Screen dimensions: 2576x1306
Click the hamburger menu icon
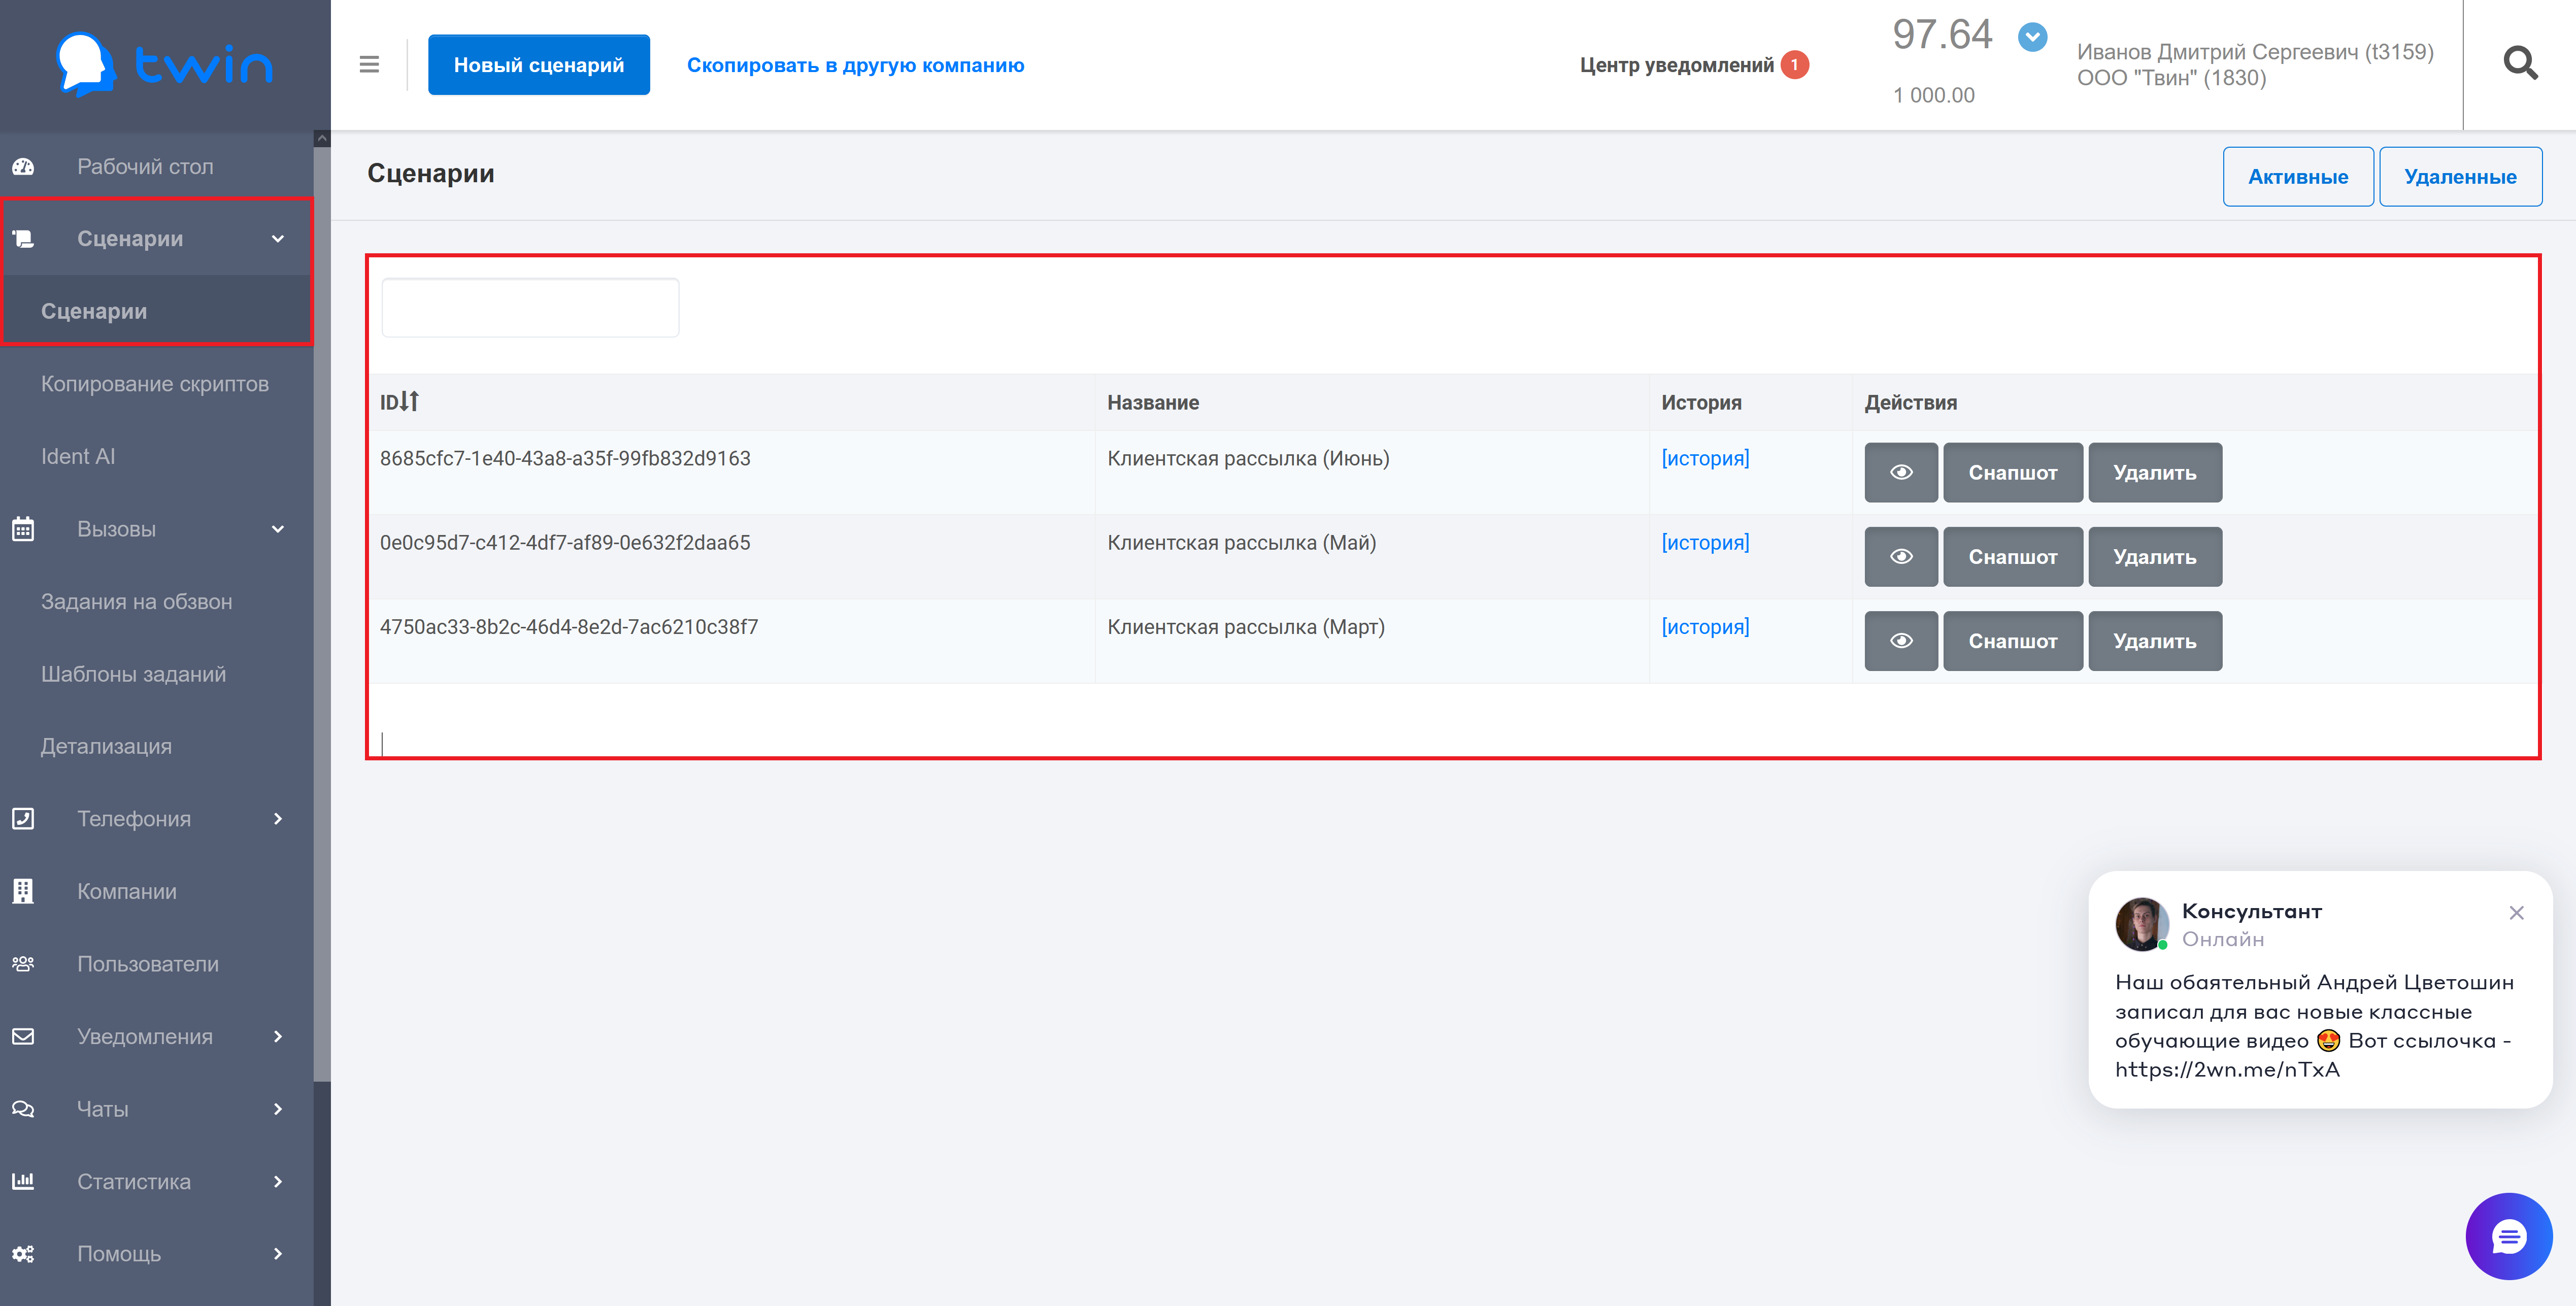(369, 65)
